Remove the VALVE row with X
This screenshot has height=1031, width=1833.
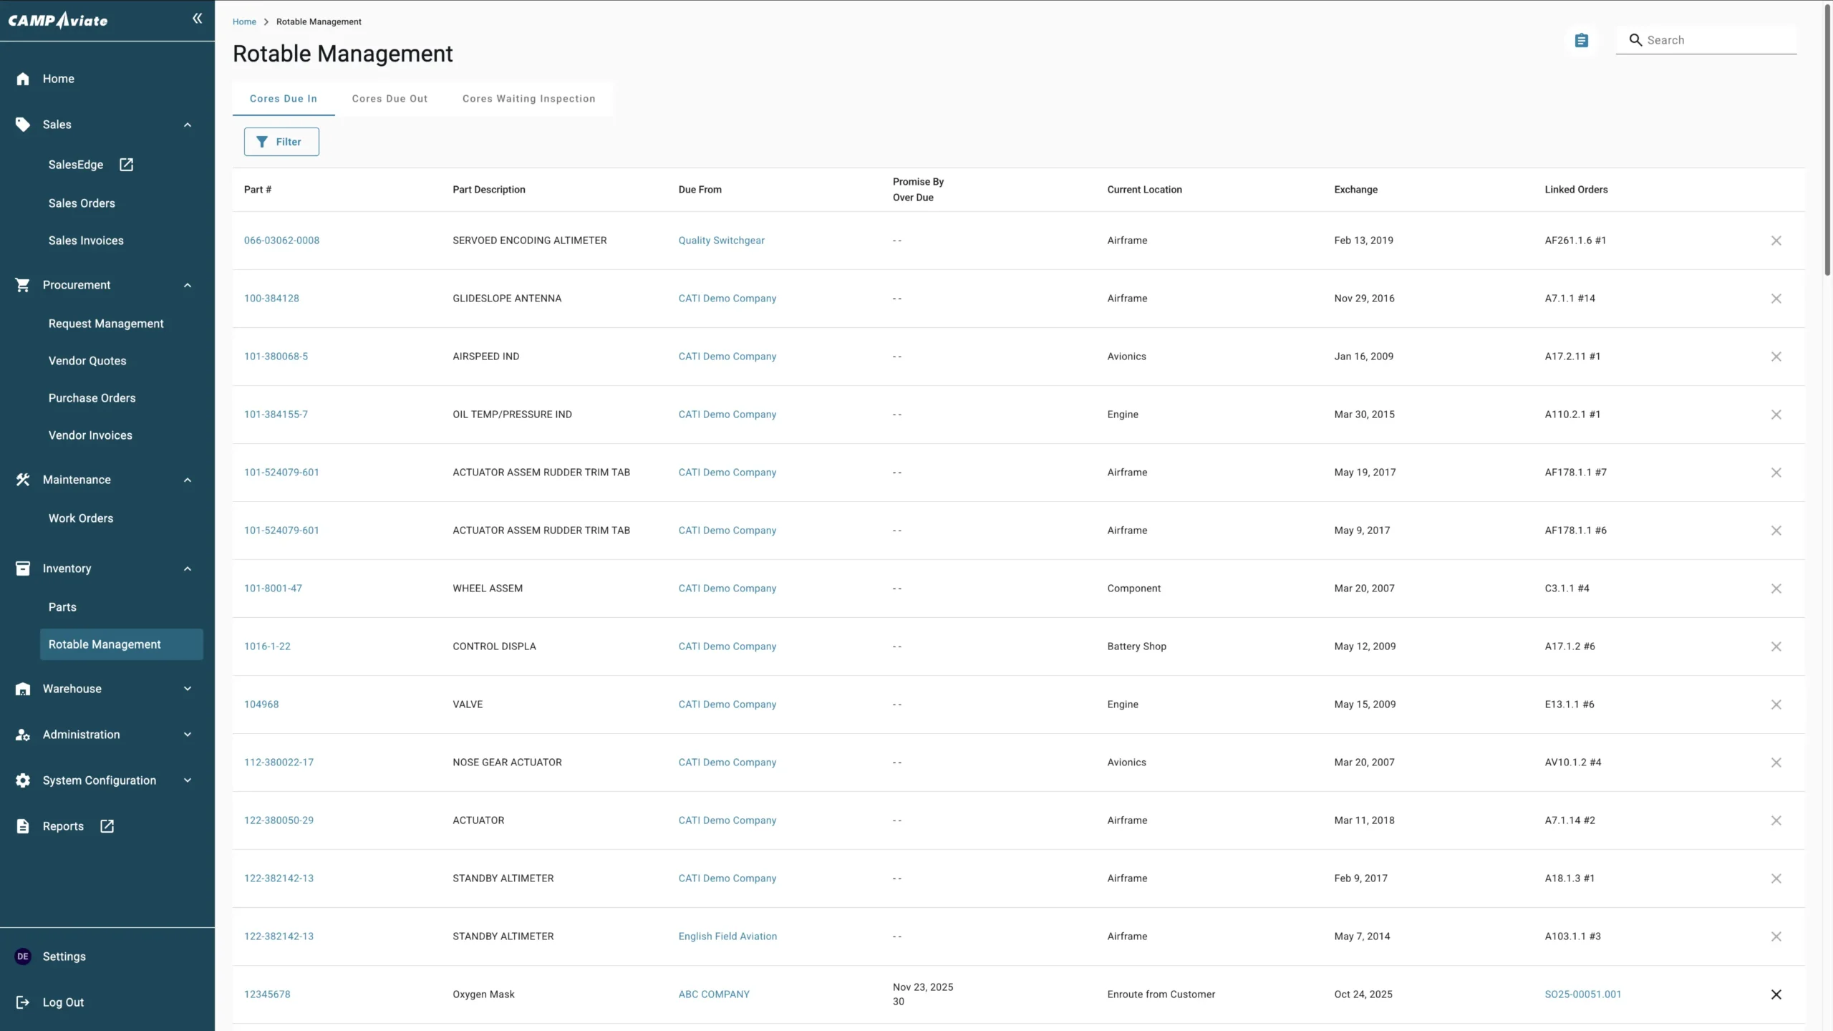[x=1776, y=705]
